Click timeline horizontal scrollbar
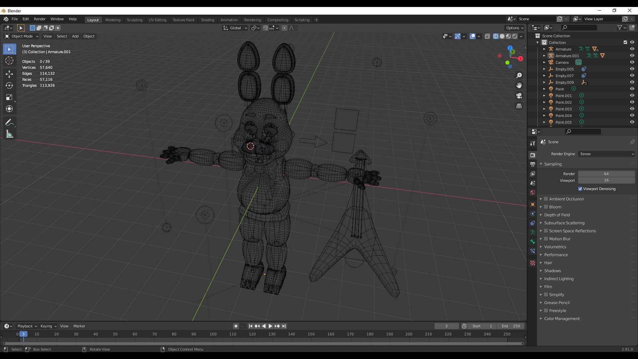Image resolution: width=638 pixels, height=359 pixels. click(263, 344)
